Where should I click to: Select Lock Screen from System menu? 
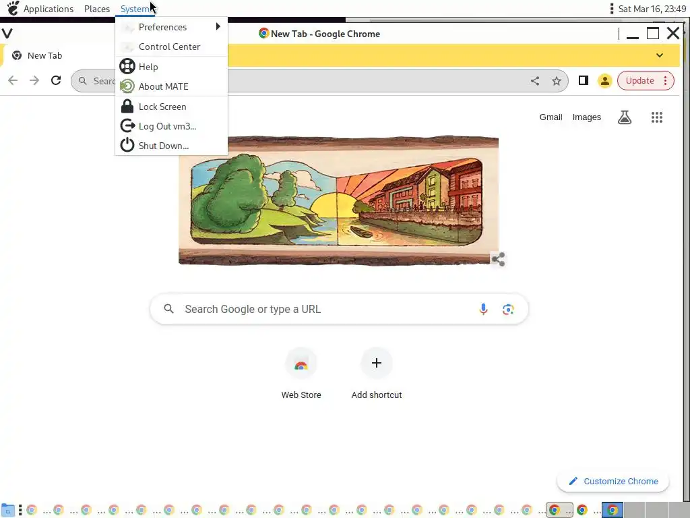coord(172,107)
